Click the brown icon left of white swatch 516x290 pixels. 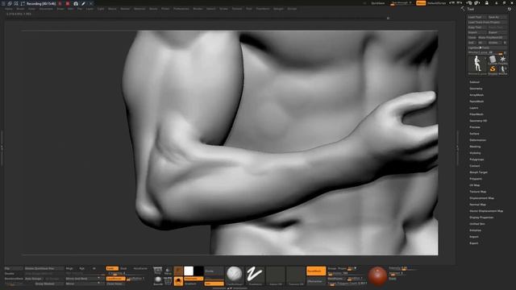click(178, 271)
